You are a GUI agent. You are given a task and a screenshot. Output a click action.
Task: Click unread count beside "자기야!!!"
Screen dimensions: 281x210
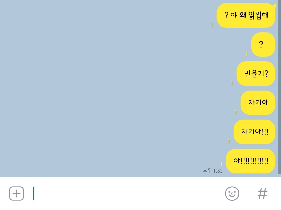tap(229, 141)
